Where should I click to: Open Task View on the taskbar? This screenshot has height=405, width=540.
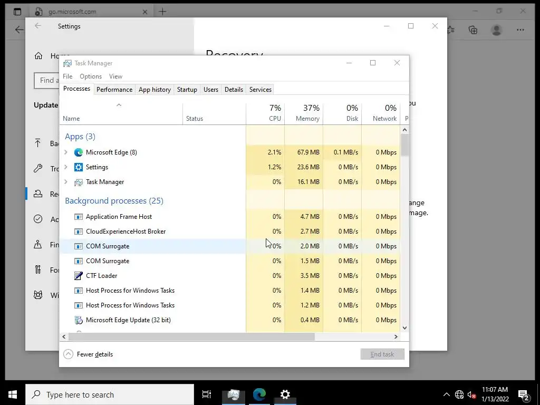pyautogui.click(x=207, y=394)
